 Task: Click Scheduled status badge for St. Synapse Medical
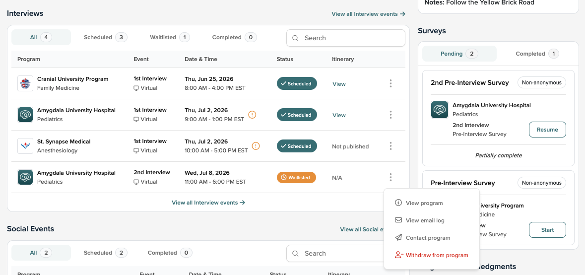(x=297, y=146)
